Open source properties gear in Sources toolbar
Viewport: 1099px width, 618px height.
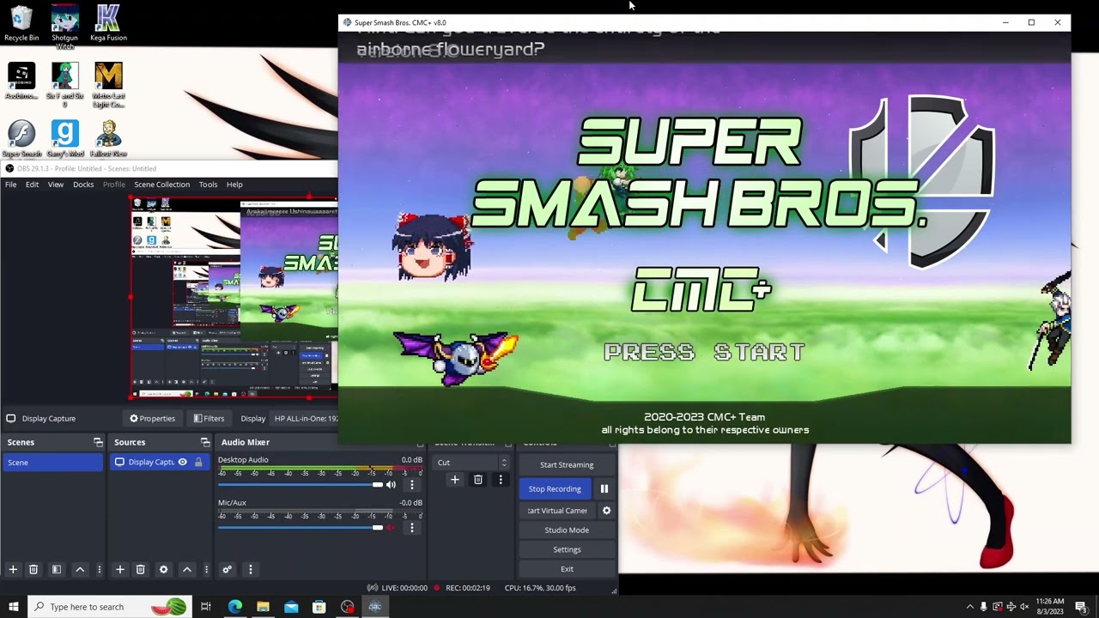[x=164, y=569]
